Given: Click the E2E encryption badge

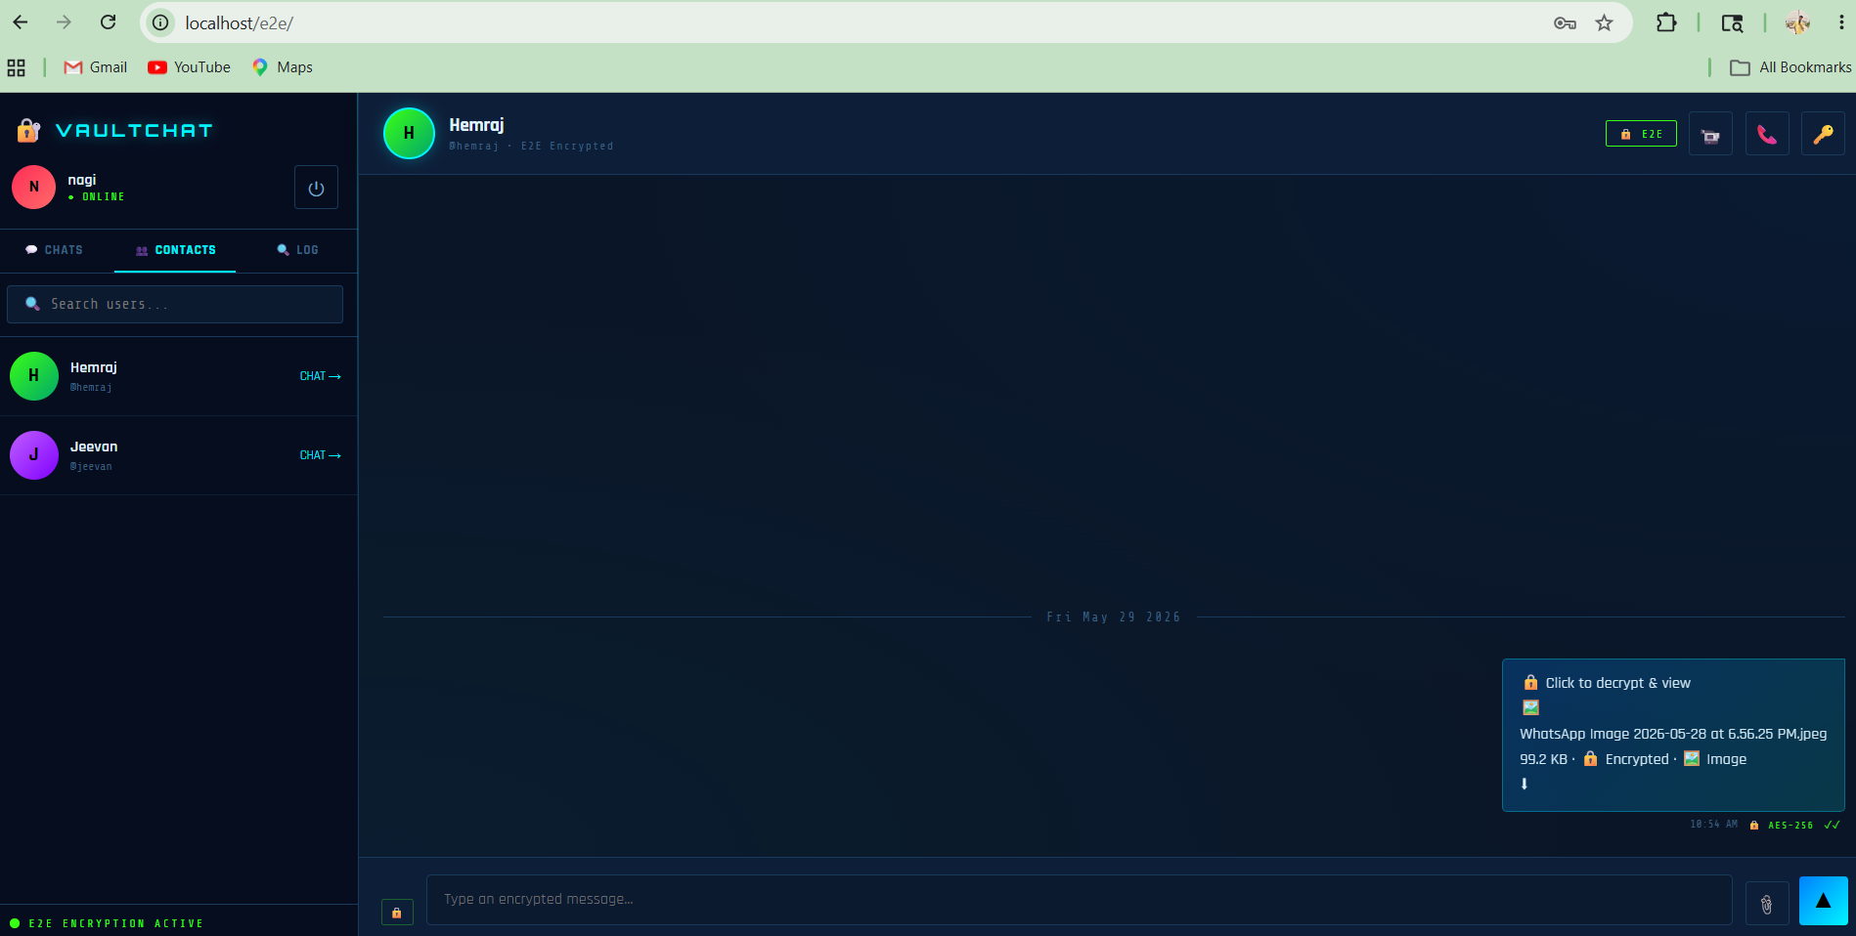Looking at the screenshot, I should (1641, 134).
